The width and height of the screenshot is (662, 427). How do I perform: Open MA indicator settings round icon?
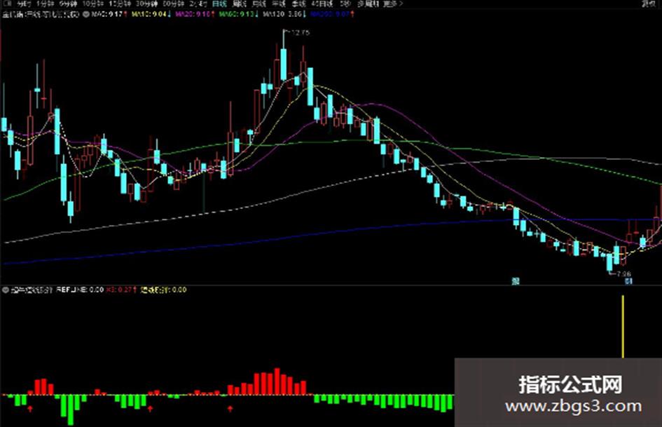coord(85,14)
